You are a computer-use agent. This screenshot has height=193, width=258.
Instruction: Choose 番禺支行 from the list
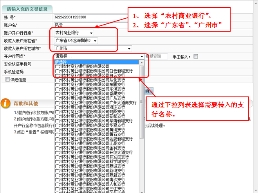[x=97, y=94]
